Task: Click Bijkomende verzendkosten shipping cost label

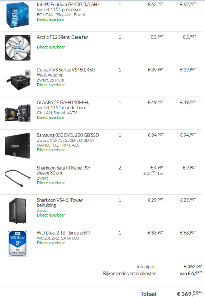Action: click(x=130, y=274)
